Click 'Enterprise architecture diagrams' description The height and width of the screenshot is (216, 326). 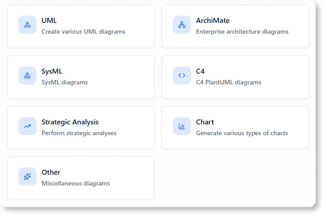(242, 32)
